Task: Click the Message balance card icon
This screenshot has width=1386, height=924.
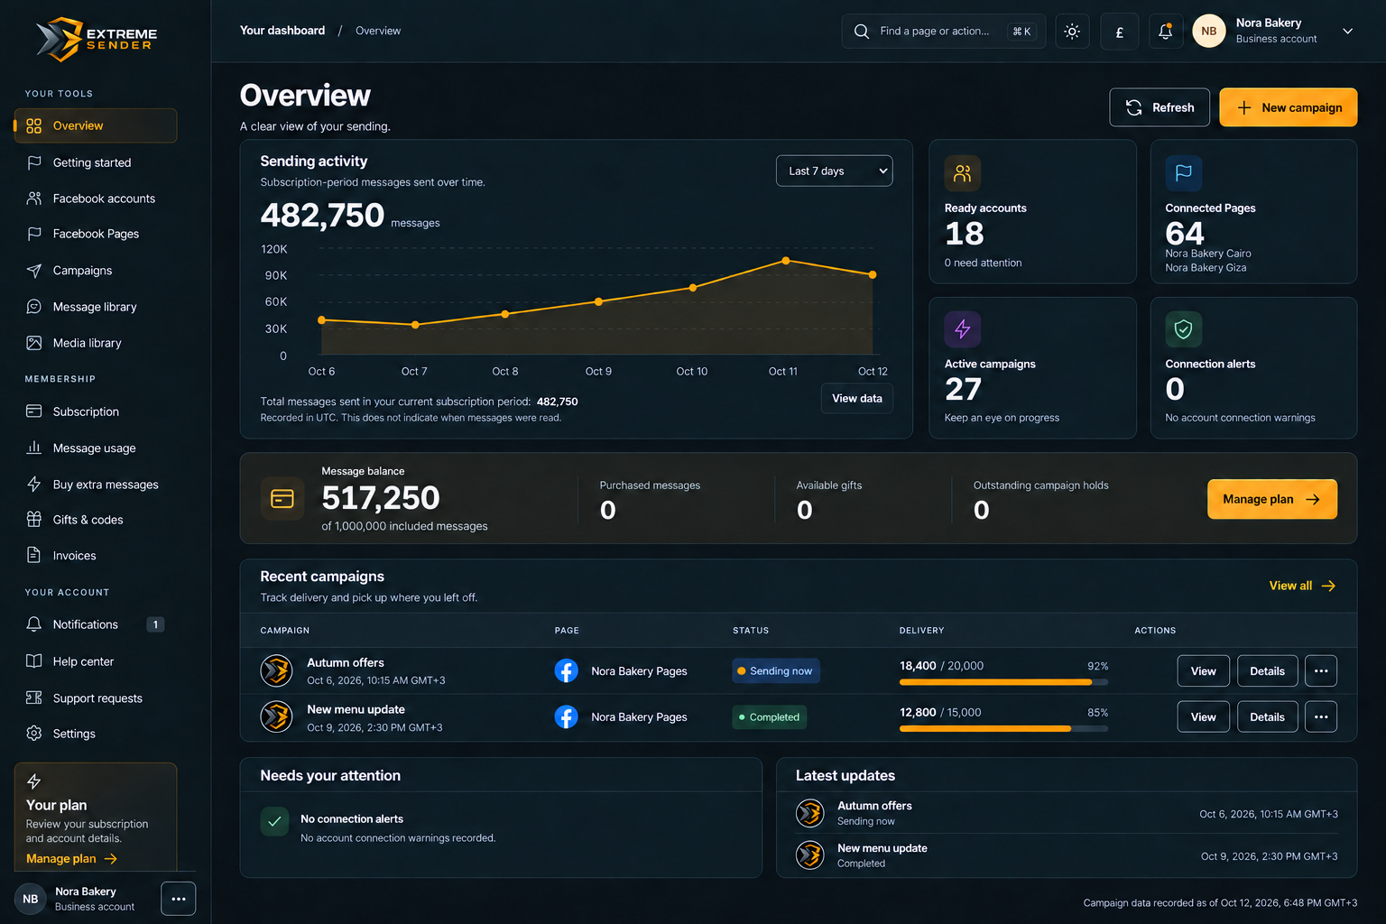Action: point(282,499)
